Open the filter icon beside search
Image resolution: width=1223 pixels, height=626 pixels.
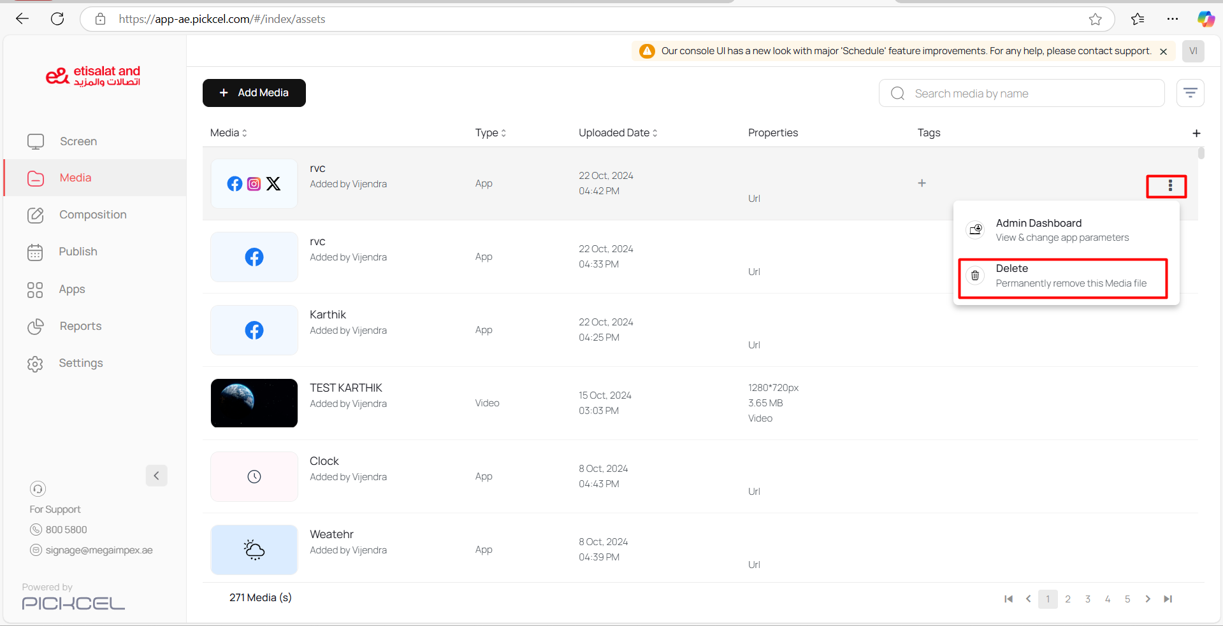point(1190,94)
